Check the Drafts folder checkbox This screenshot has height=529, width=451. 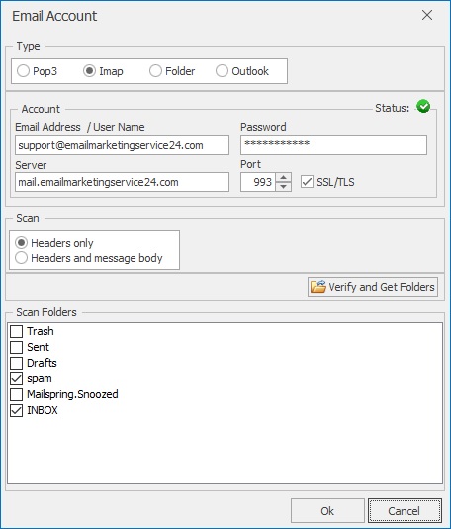click(16, 363)
